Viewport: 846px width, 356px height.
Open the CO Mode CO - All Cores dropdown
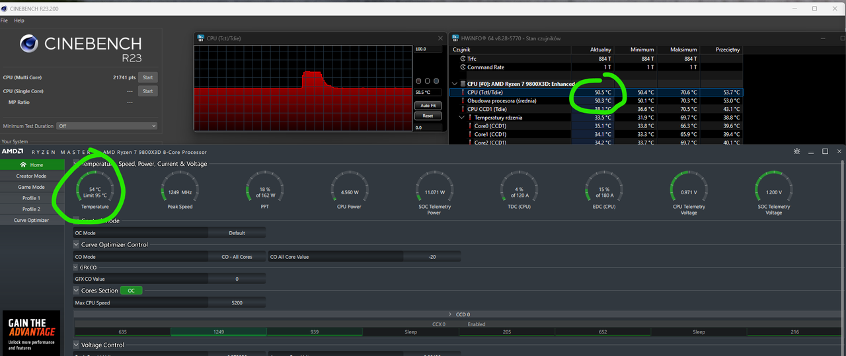237,256
